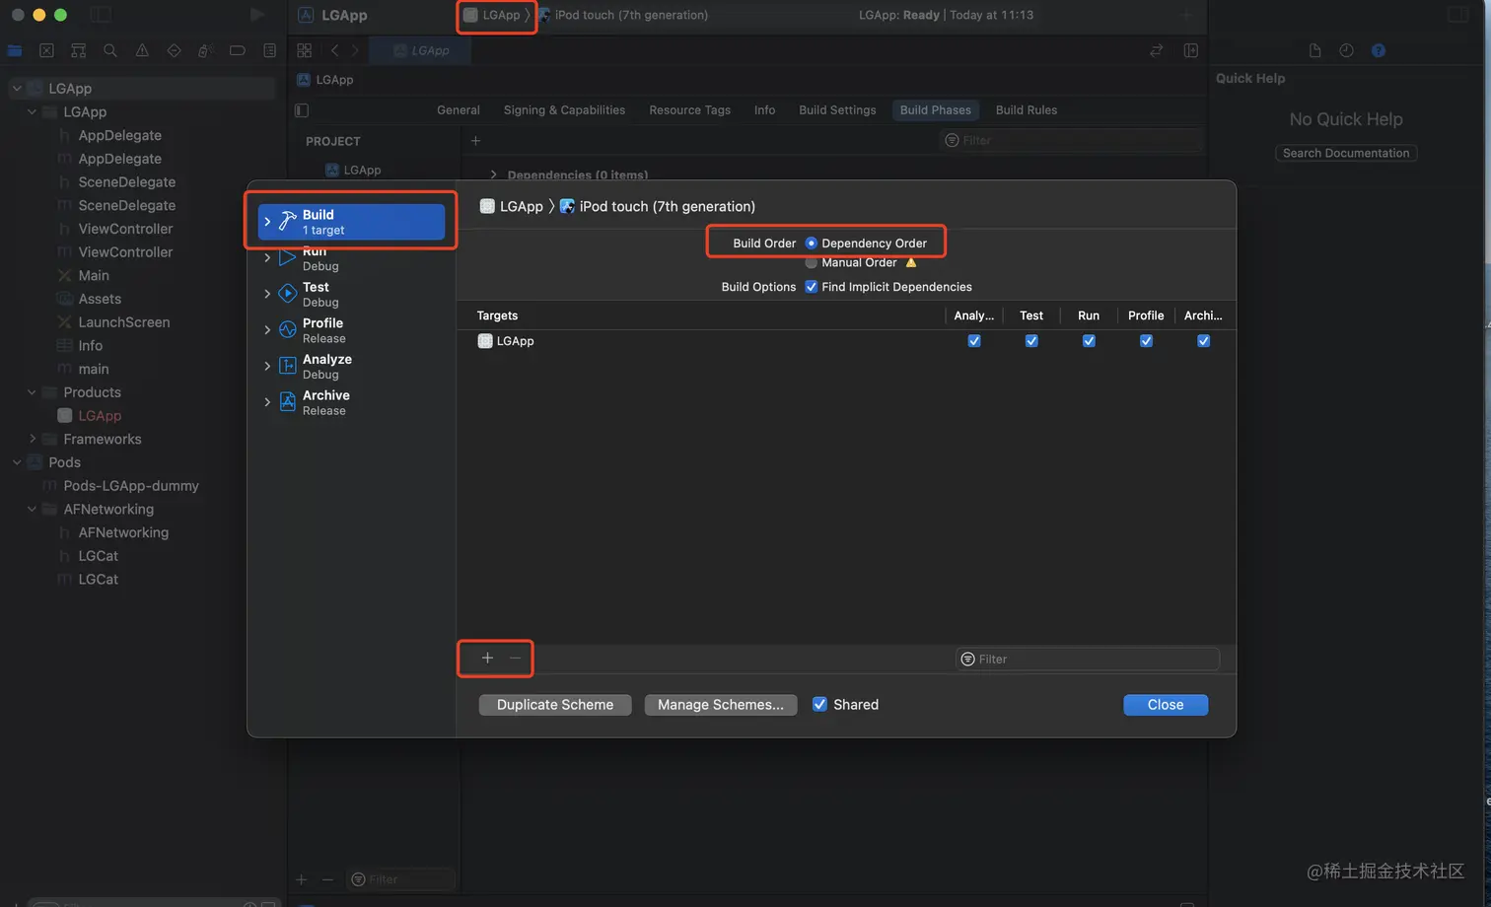This screenshot has width=1491, height=907.
Task: Open the Report navigator
Action: [x=269, y=50]
